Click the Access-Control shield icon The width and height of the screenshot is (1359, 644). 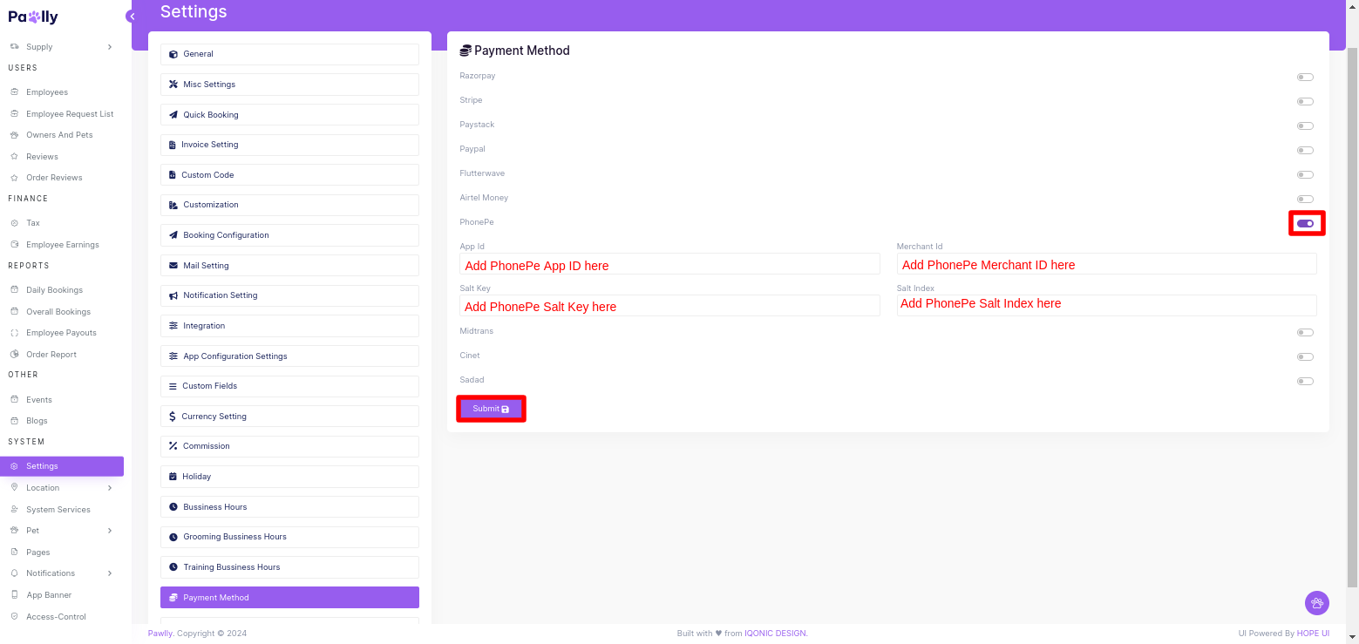(15, 617)
